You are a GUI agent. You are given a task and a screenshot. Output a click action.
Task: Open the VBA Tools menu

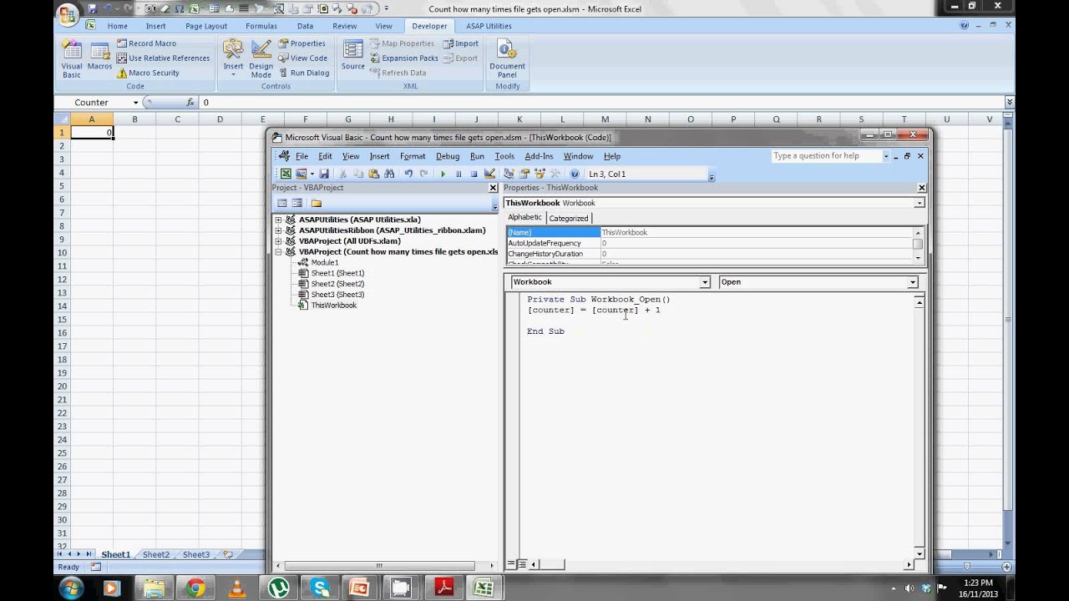504,156
